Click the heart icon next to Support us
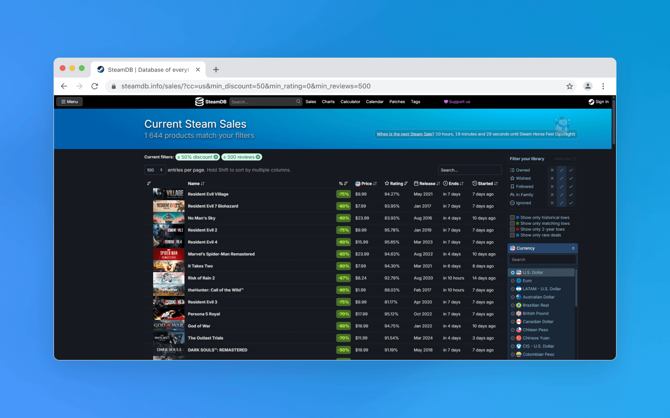This screenshot has width=670, height=418. pos(446,102)
